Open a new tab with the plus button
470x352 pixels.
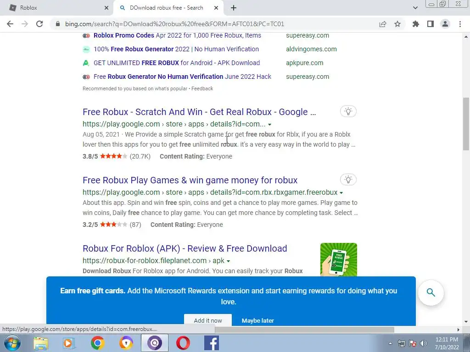pos(234,8)
